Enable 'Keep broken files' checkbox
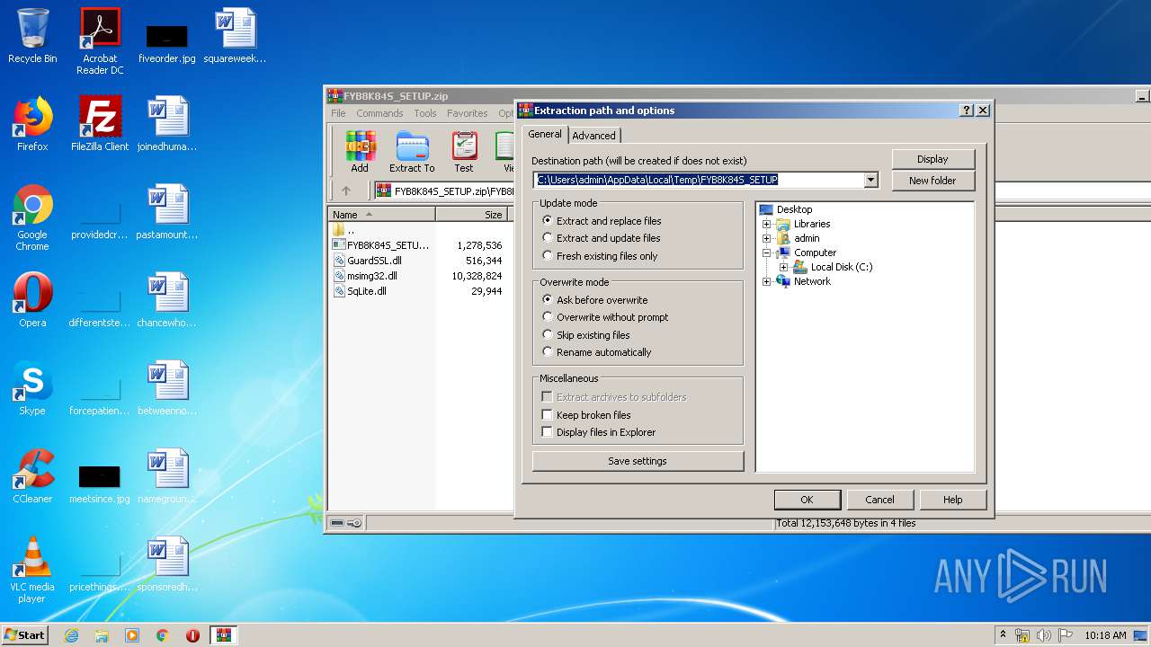This screenshot has height=647, width=1151. coord(547,415)
